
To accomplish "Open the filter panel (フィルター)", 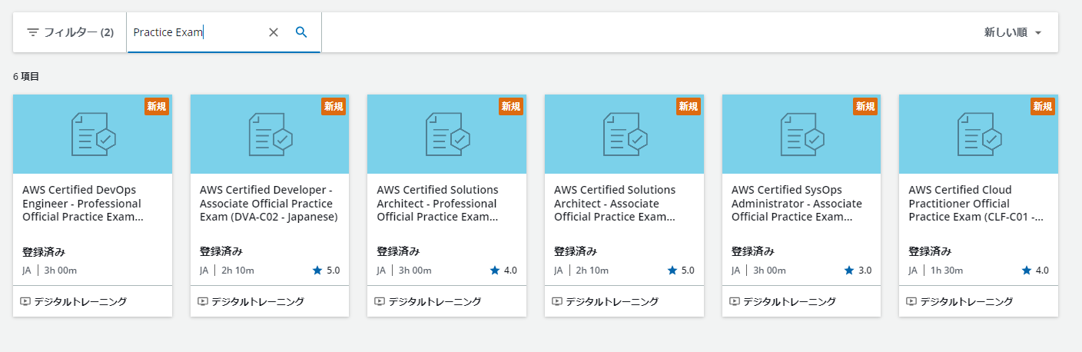I will pos(70,32).
